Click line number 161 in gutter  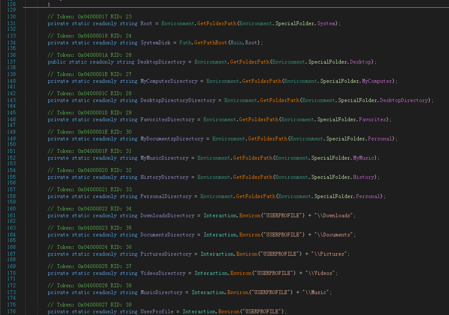tap(12, 216)
